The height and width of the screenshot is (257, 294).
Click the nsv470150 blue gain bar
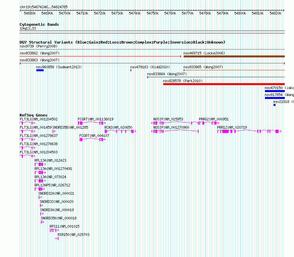tap(275, 91)
